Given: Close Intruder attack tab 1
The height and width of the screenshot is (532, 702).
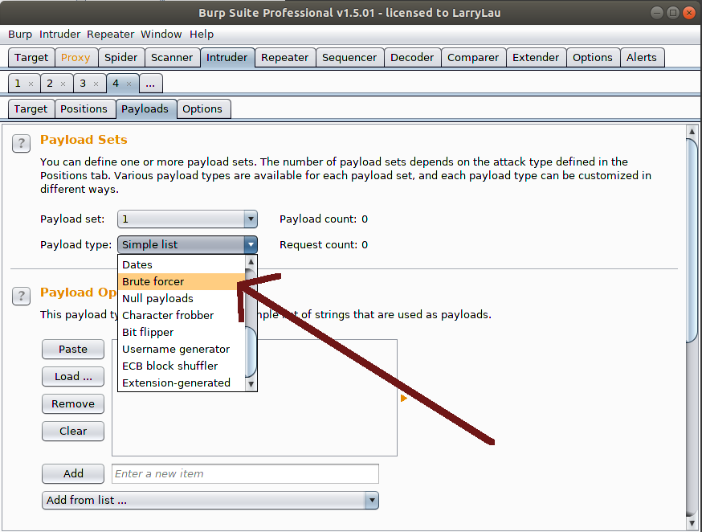Looking at the screenshot, I should 31,84.
